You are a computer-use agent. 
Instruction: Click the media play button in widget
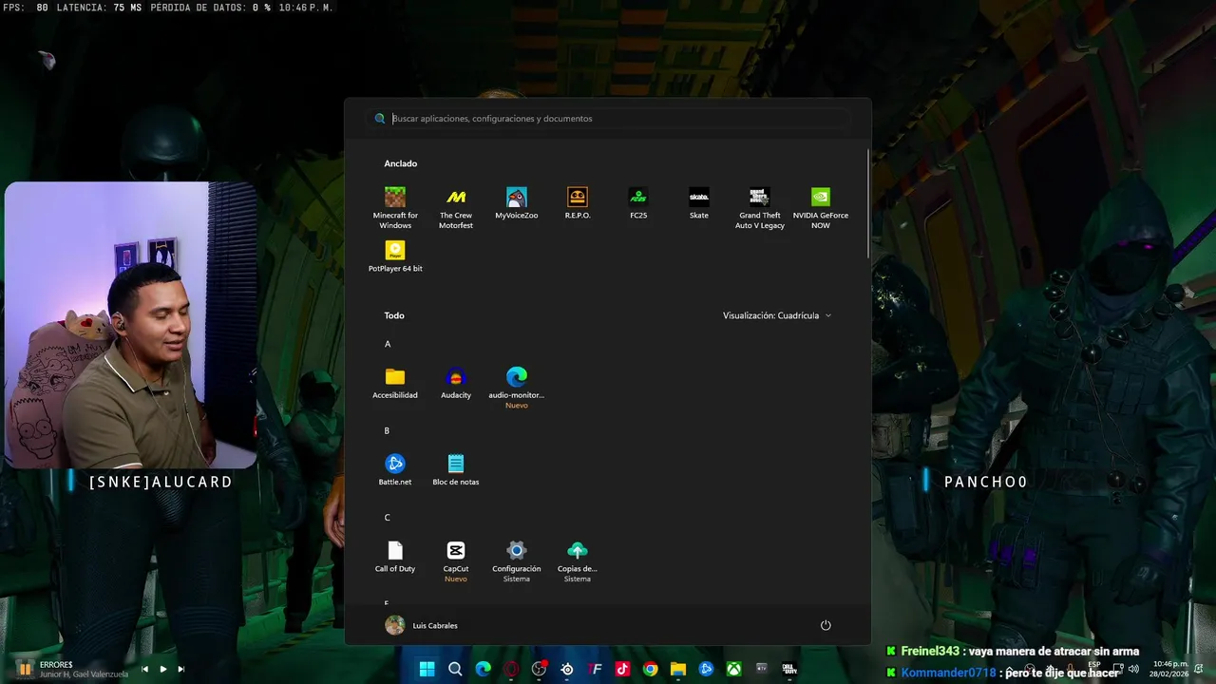[162, 669]
